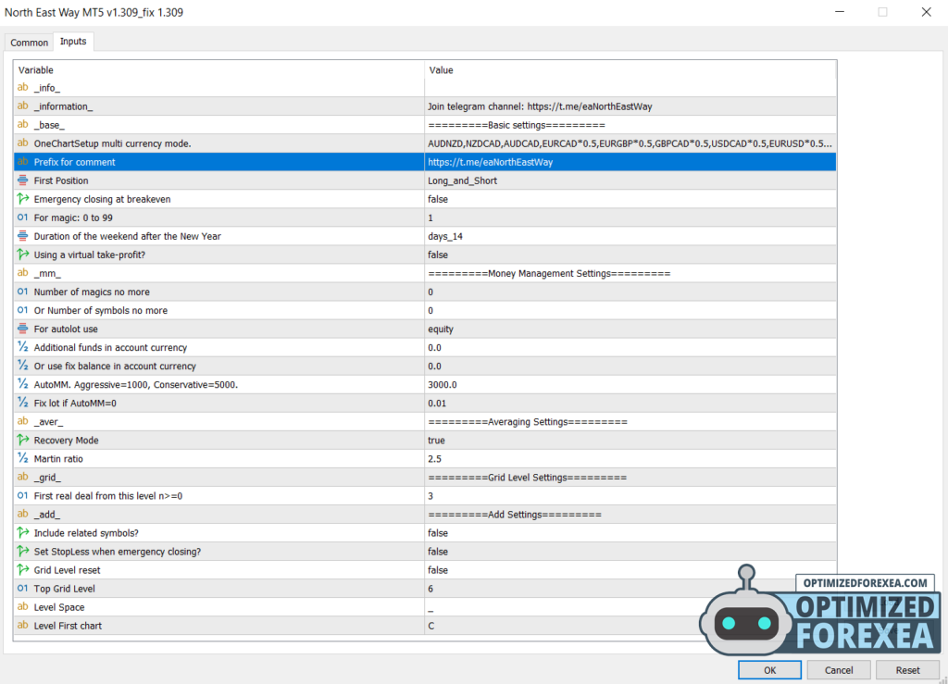
Task: Click the integer icon beside Top Grid Level
Action: 23,589
